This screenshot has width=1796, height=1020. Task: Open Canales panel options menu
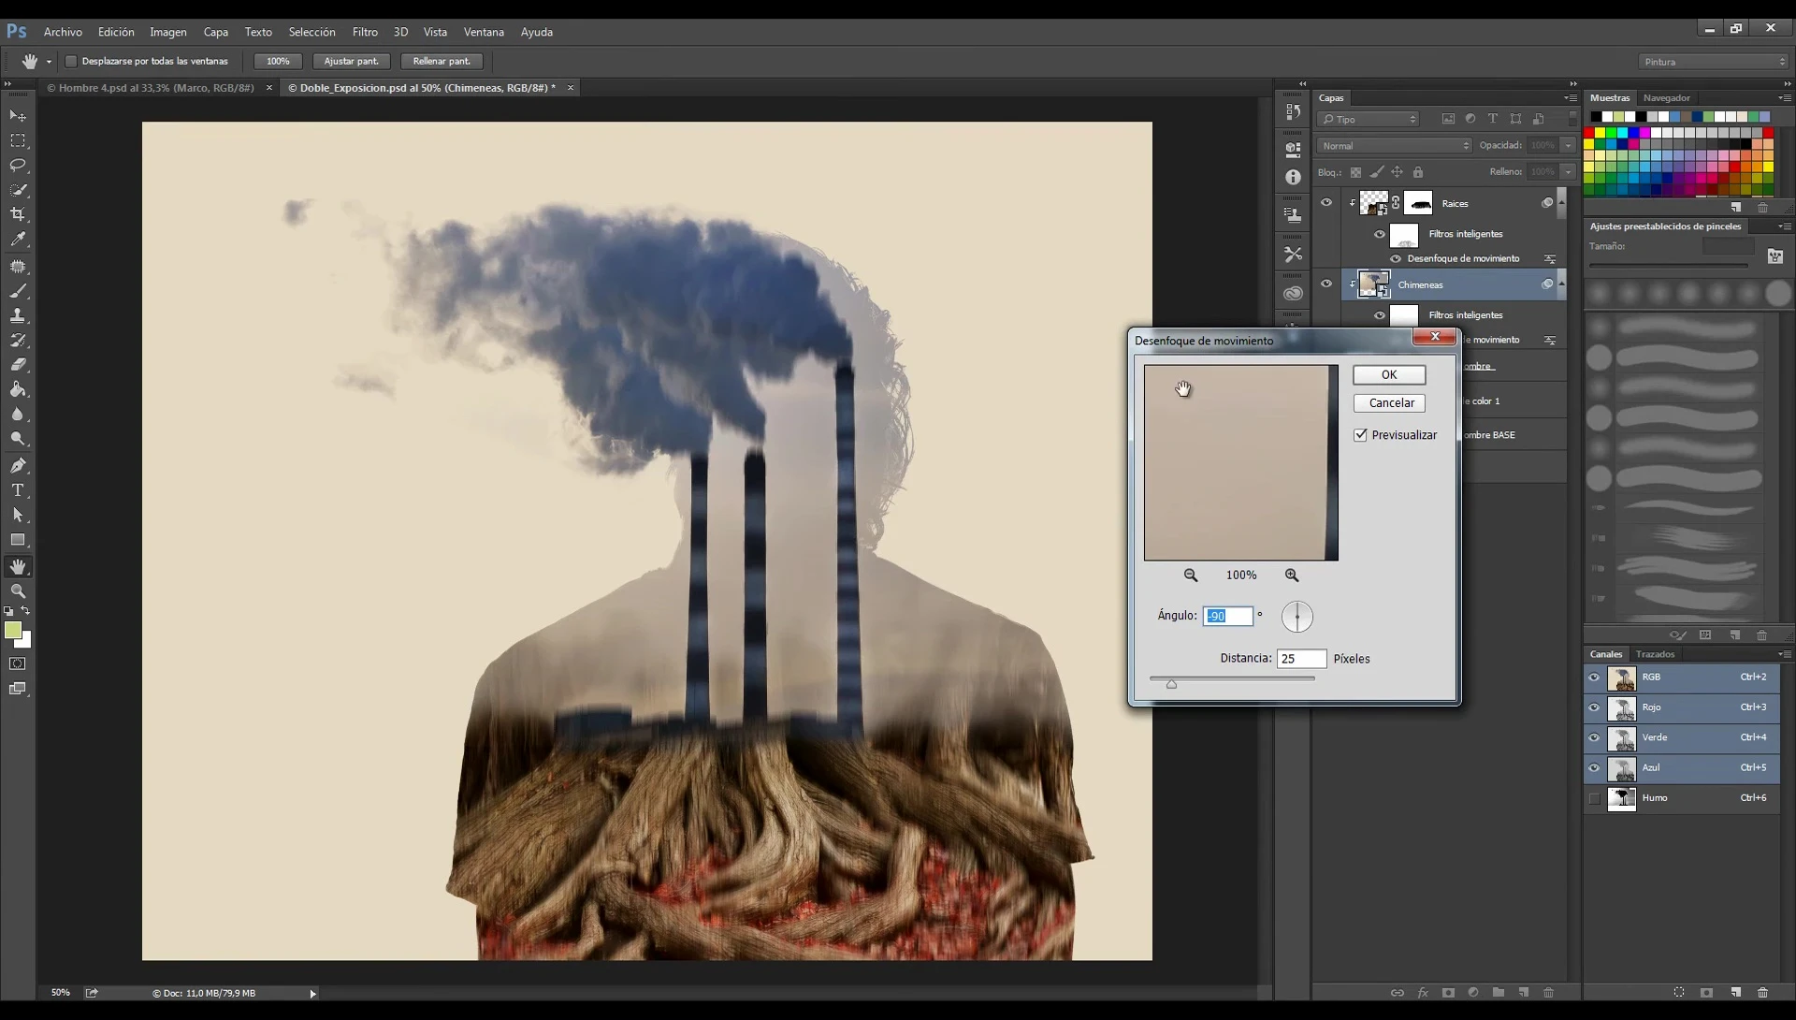tap(1784, 654)
